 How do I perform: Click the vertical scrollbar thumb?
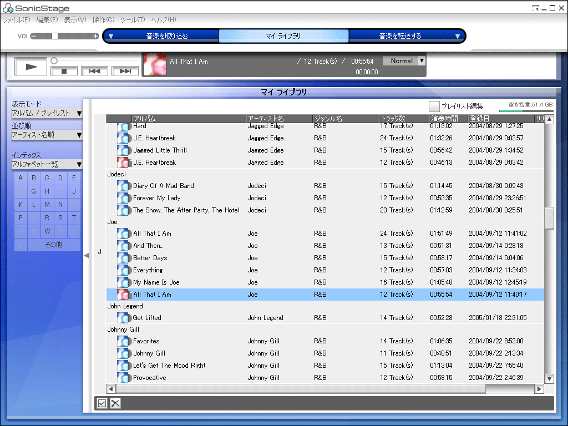[549, 218]
